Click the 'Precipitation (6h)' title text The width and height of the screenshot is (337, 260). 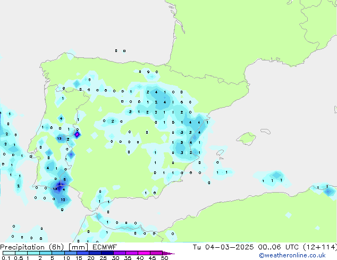pos(32,247)
